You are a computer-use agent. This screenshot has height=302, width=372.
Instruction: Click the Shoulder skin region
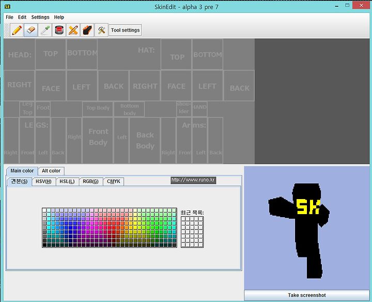coord(184,109)
